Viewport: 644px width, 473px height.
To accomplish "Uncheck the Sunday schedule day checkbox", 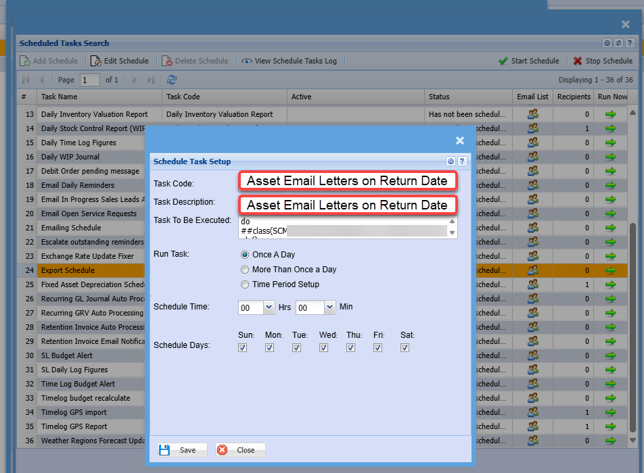I will tap(243, 348).
